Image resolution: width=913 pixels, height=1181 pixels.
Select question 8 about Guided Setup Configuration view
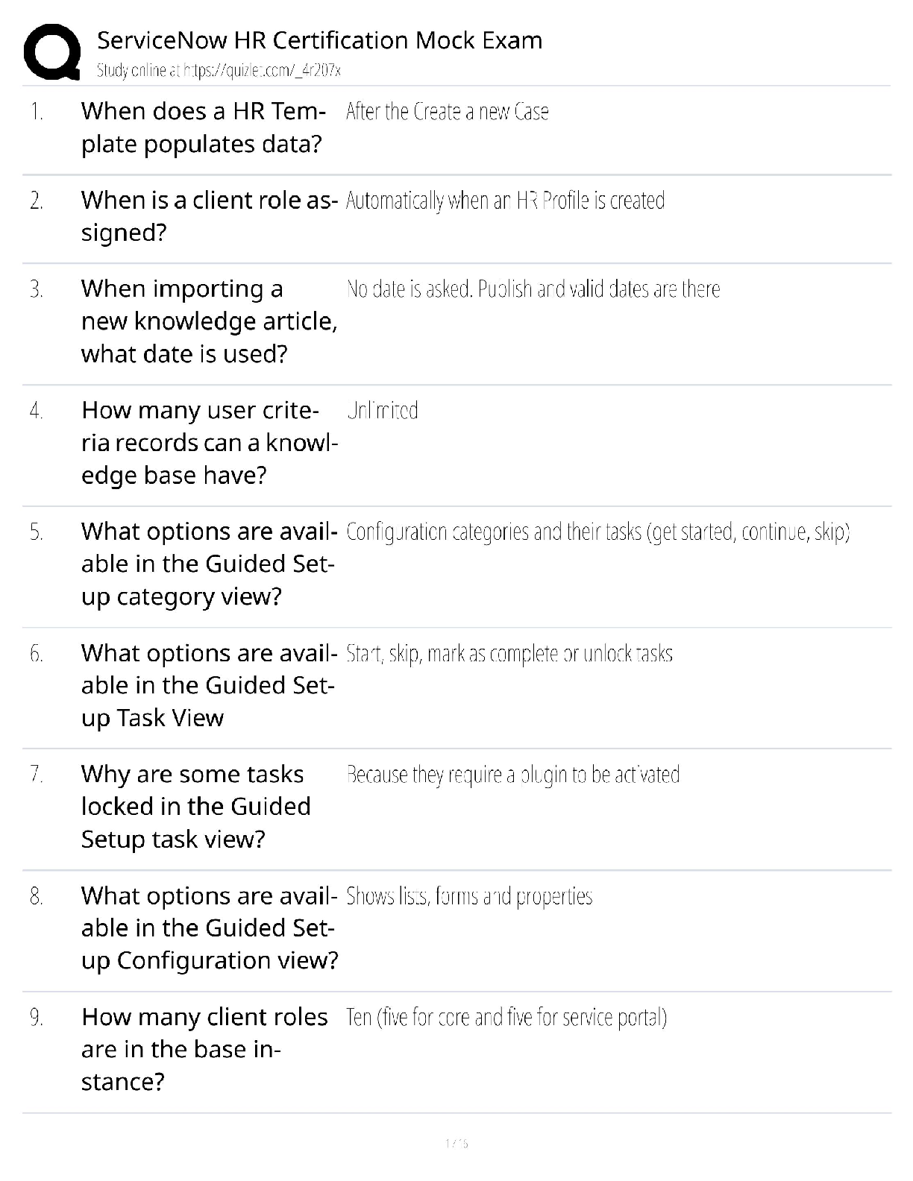210,928
